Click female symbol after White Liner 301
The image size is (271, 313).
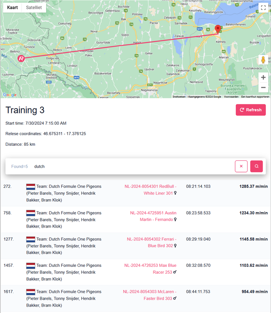tap(175, 193)
